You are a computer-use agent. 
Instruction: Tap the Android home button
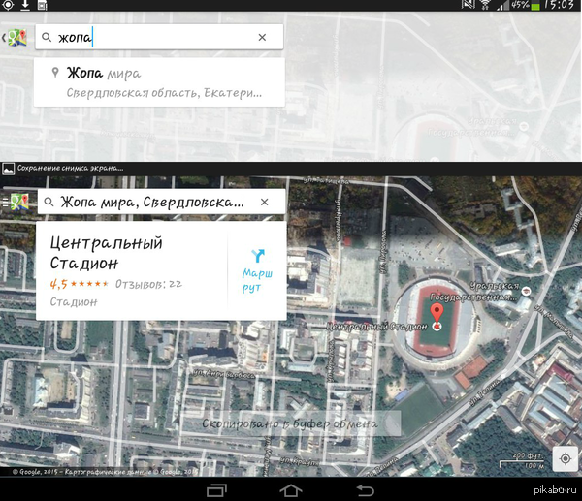tap(290, 490)
